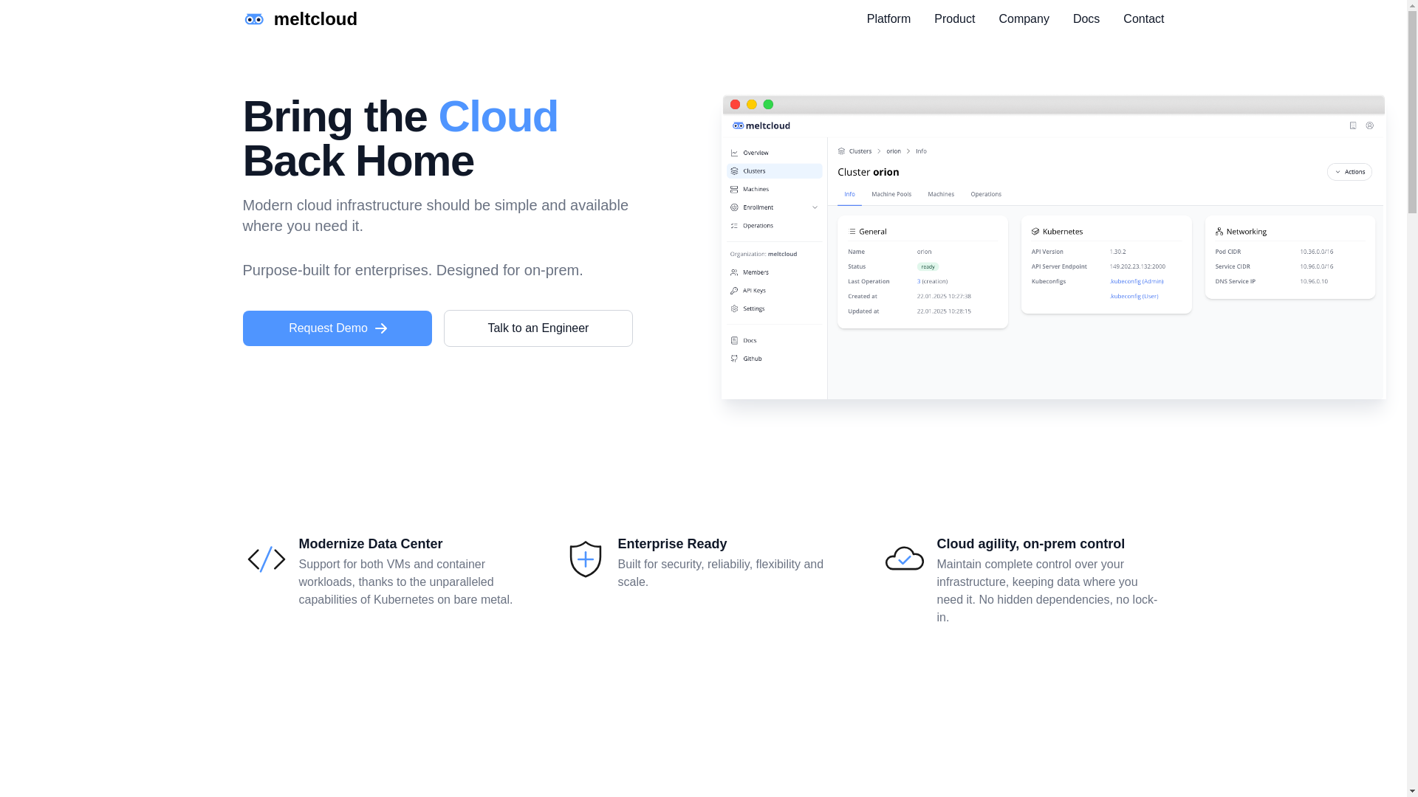Click the blue Cloud headline word

(x=498, y=117)
